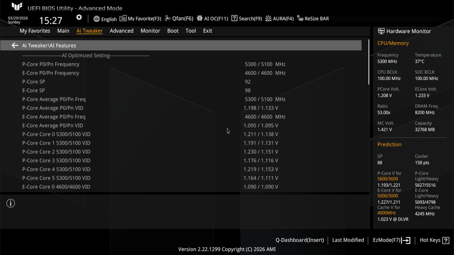Click Hot Keys label
454x255 pixels.
click(x=430, y=240)
